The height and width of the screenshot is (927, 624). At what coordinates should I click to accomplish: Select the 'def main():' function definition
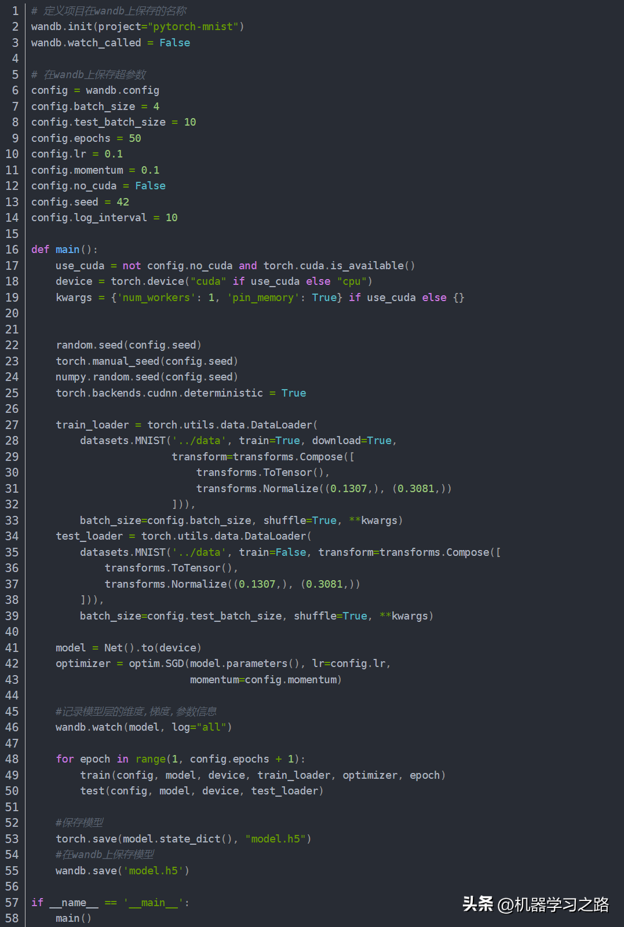click(64, 250)
